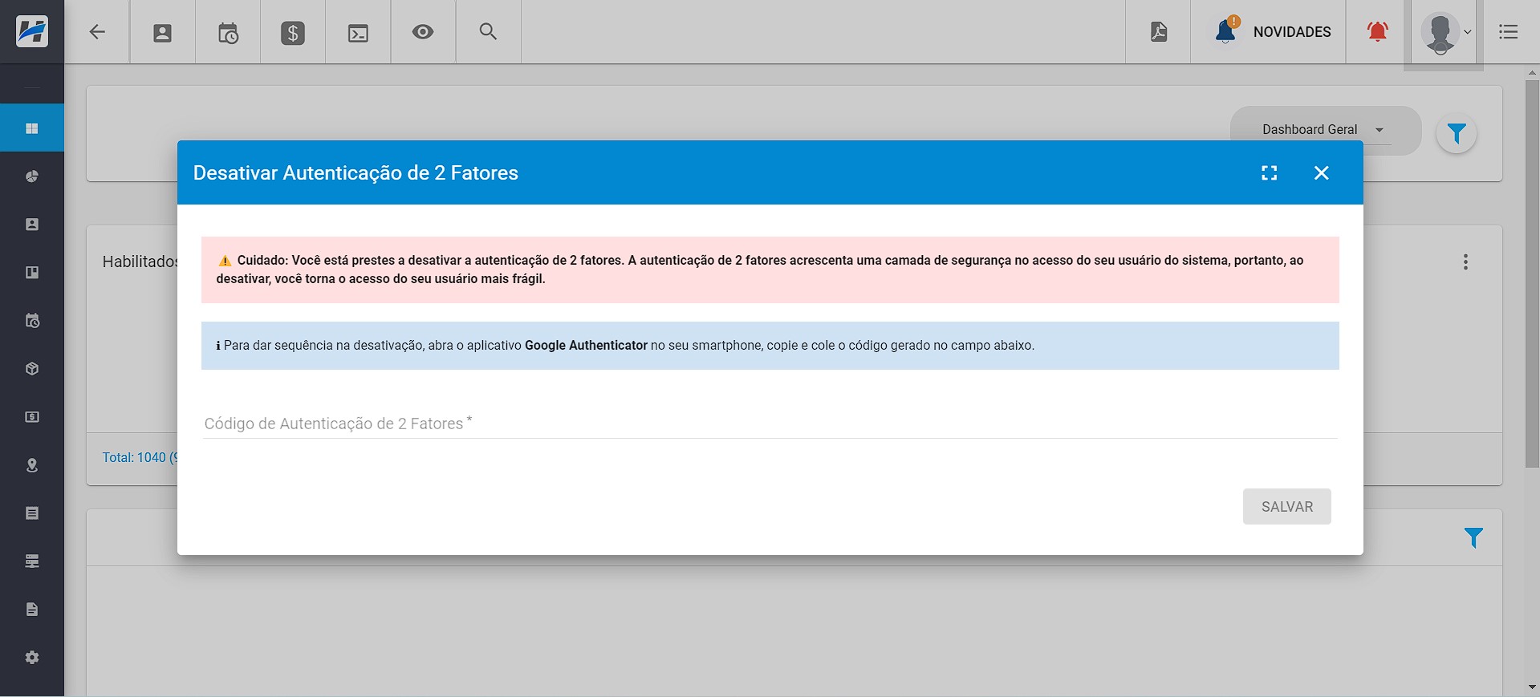Viewport: 1540px width, 697px height.
Task: Click the round filter funnel button
Action: (1457, 133)
